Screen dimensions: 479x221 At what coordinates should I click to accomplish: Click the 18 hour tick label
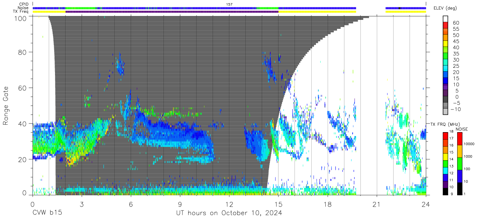pos(328,204)
